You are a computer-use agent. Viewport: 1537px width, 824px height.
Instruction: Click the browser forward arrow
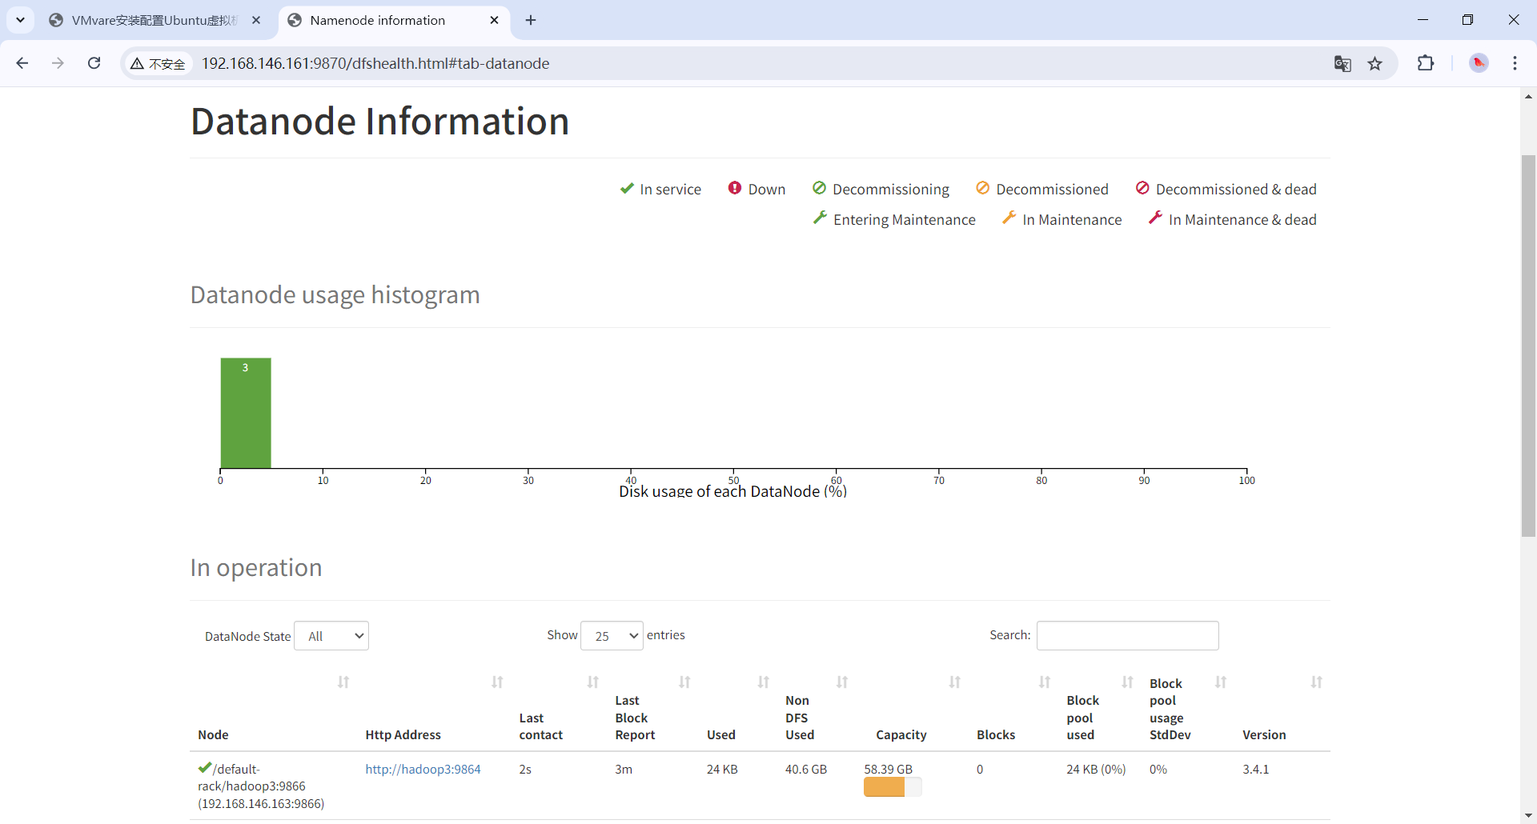[x=58, y=63]
